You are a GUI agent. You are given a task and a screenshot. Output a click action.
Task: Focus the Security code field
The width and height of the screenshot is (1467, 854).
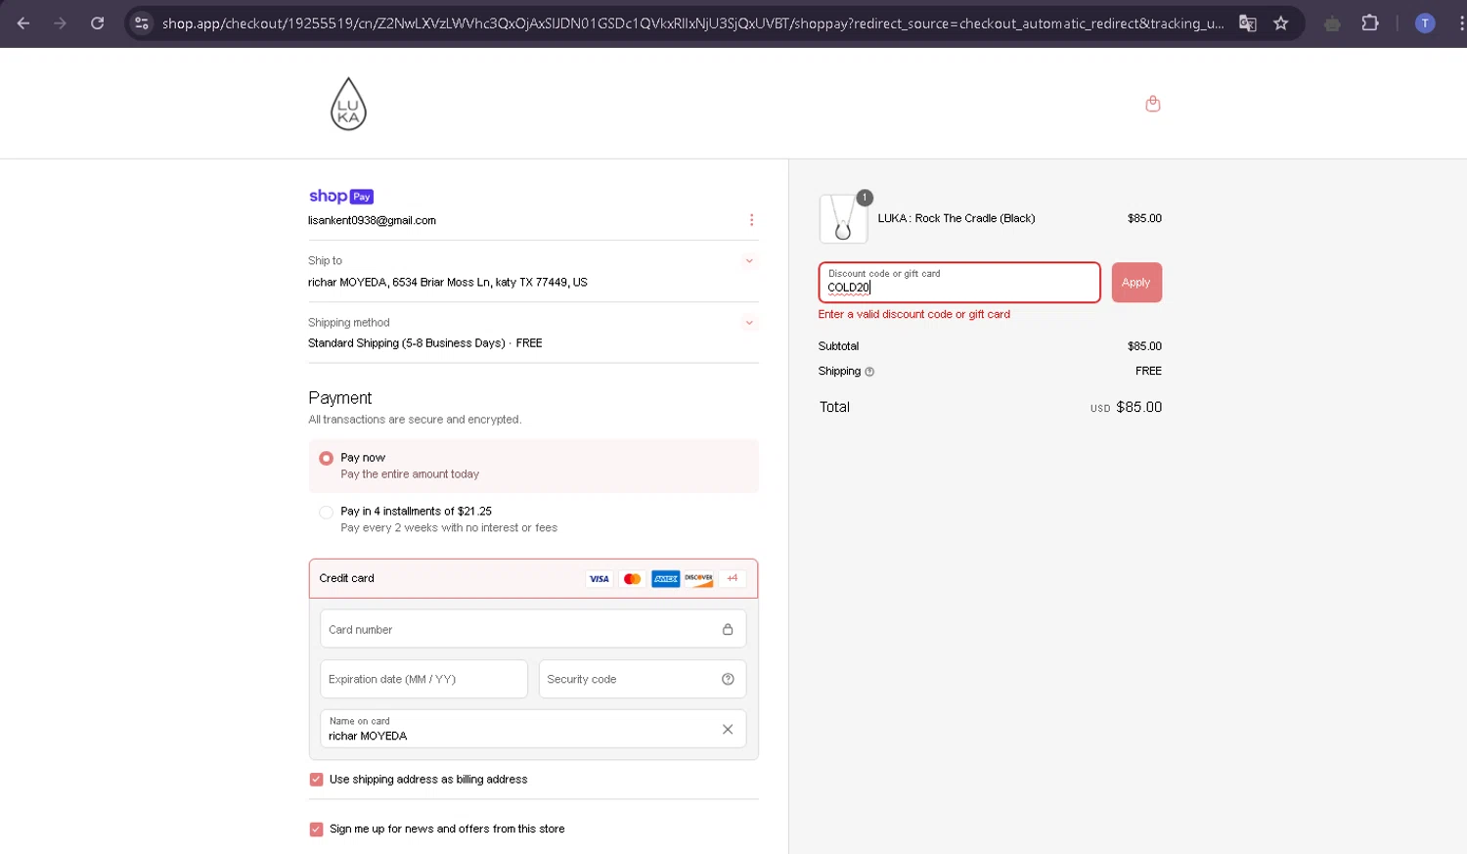pyautogui.click(x=643, y=679)
